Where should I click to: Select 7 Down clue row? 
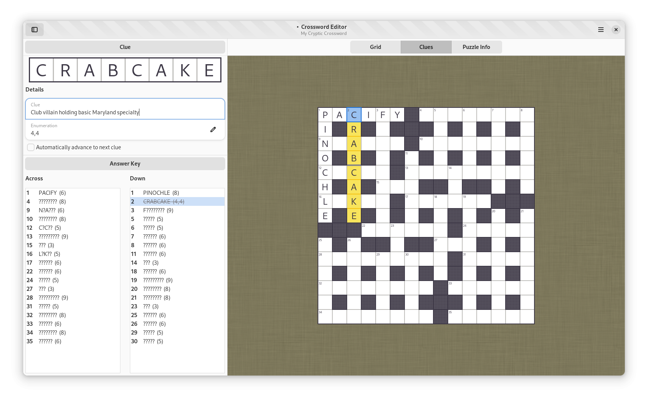pyautogui.click(x=177, y=237)
